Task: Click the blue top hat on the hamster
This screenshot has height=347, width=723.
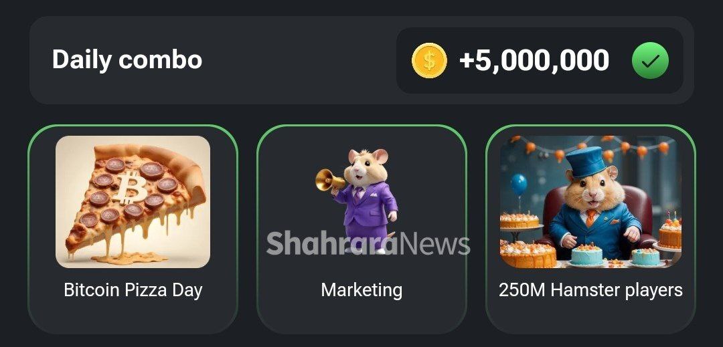Action: pos(585,162)
